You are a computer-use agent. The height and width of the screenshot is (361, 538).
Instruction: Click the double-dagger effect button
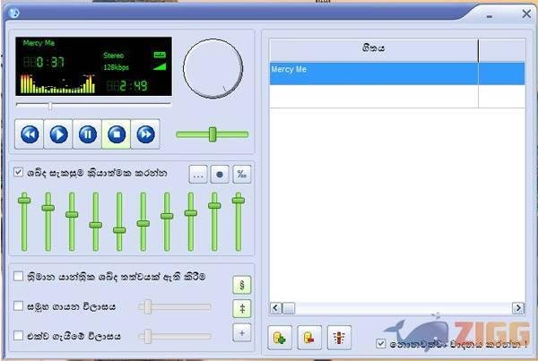pyautogui.click(x=241, y=309)
